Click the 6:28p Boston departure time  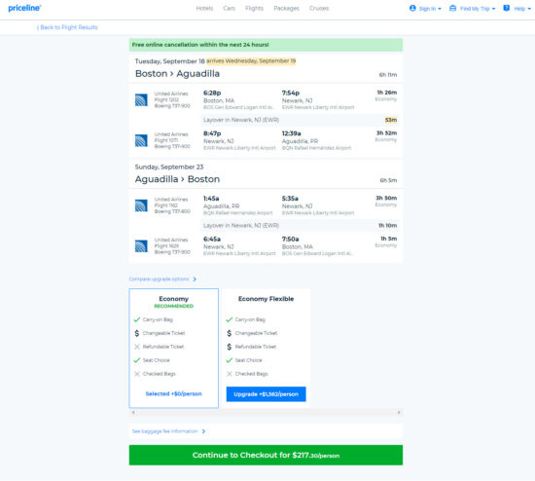[x=212, y=92]
